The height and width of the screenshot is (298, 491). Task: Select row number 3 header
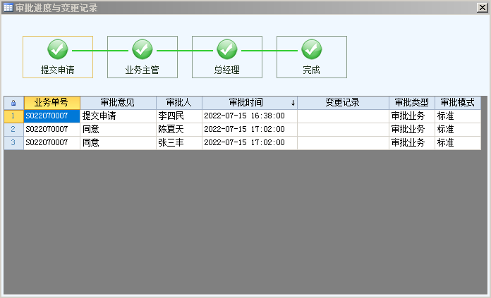pyautogui.click(x=13, y=143)
